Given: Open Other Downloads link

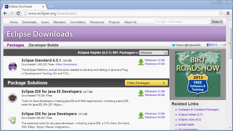Looking at the screenshot, I should click(x=66, y=64).
